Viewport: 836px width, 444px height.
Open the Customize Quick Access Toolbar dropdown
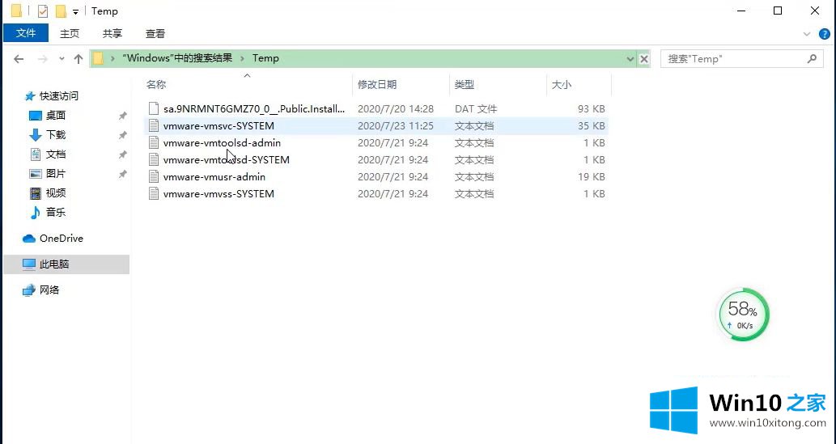[x=76, y=12]
